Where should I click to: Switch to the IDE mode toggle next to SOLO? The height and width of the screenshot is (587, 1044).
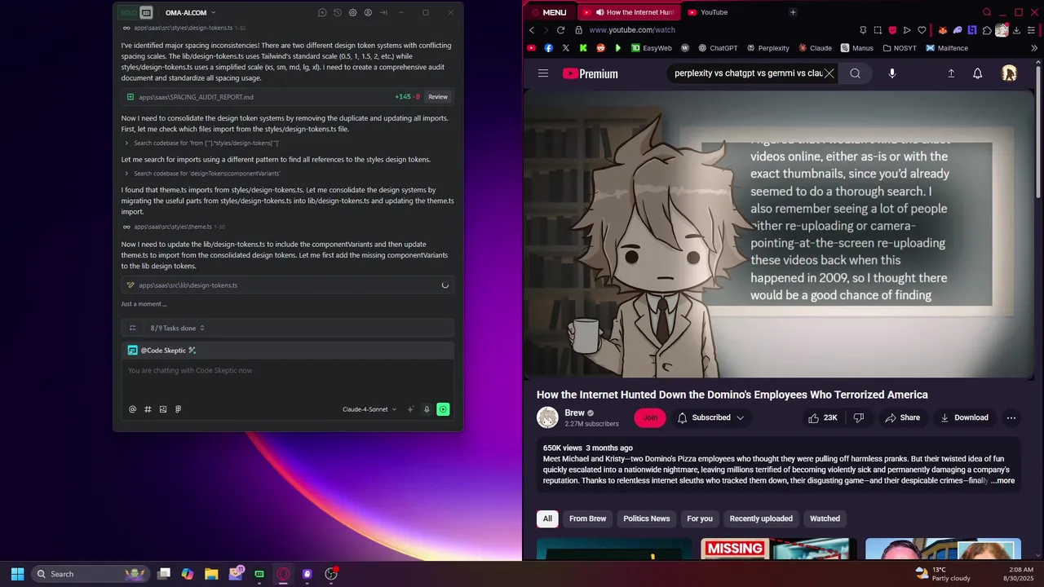146,12
